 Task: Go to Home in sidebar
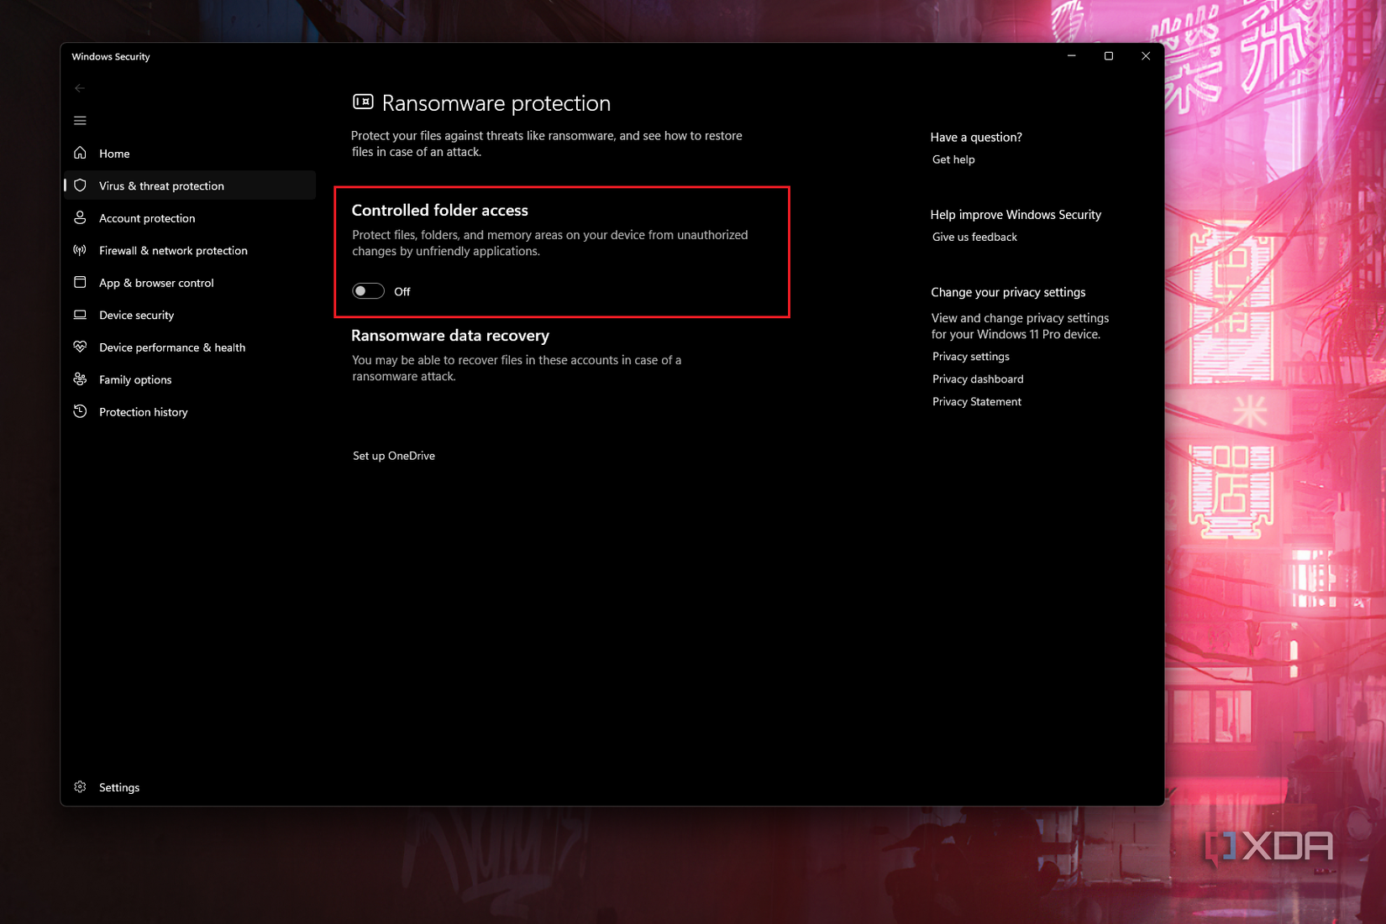(190, 154)
